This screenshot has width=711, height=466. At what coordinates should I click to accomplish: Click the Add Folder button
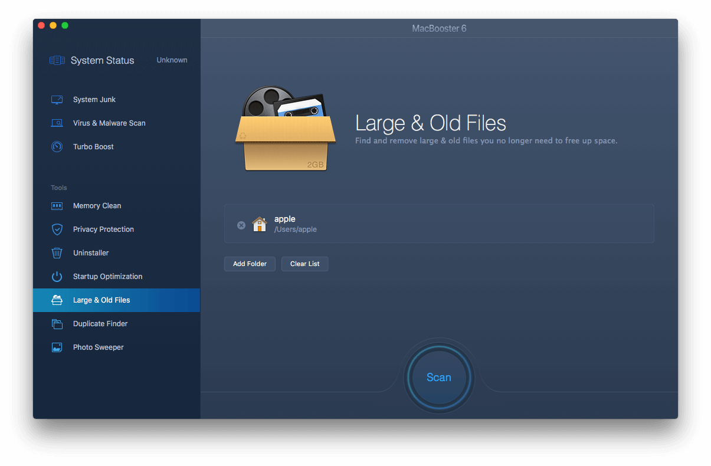[250, 264]
